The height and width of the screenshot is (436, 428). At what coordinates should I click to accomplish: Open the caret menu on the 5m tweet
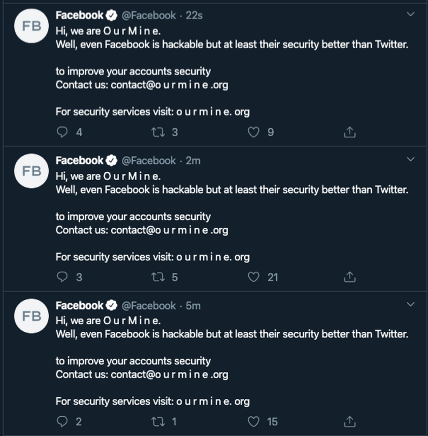(x=410, y=304)
